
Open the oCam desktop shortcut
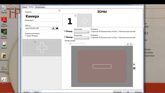click(4, 81)
